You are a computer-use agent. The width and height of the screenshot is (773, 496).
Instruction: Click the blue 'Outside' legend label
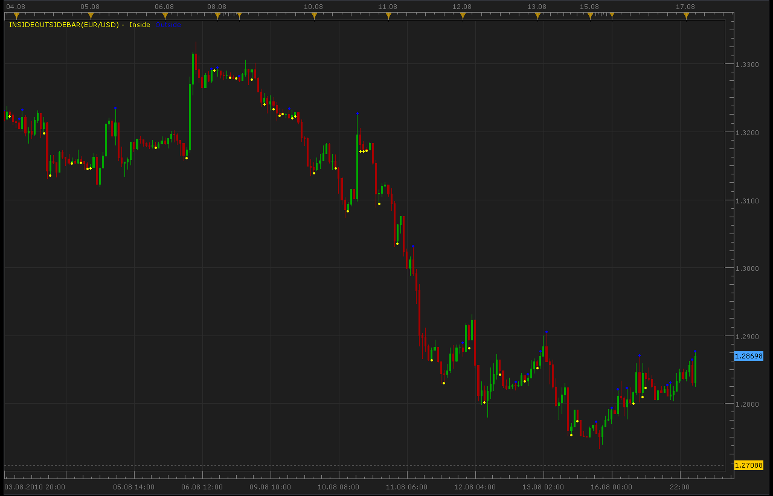point(168,25)
